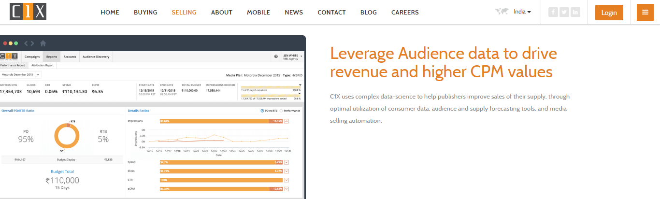
Task: Select the PD vs RTB radio button
Action: (x=262, y=111)
